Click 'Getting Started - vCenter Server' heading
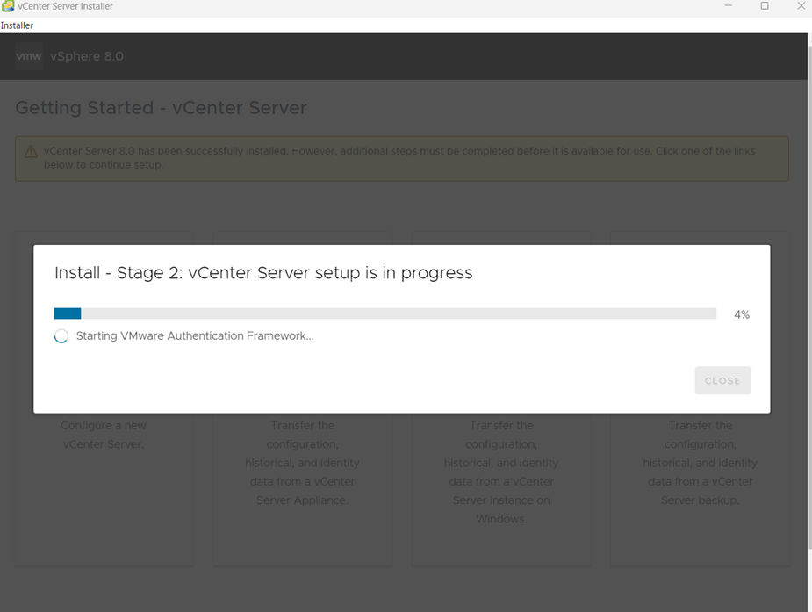Screen dimensions: 812x612 click(x=161, y=108)
